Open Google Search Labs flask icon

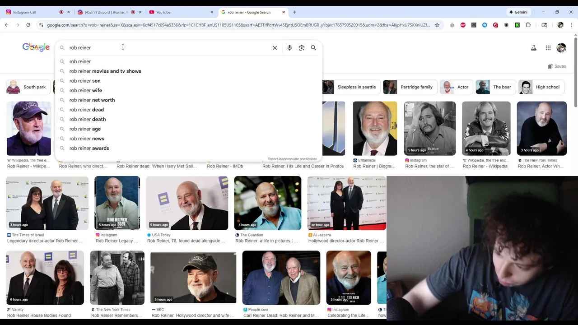534,48
